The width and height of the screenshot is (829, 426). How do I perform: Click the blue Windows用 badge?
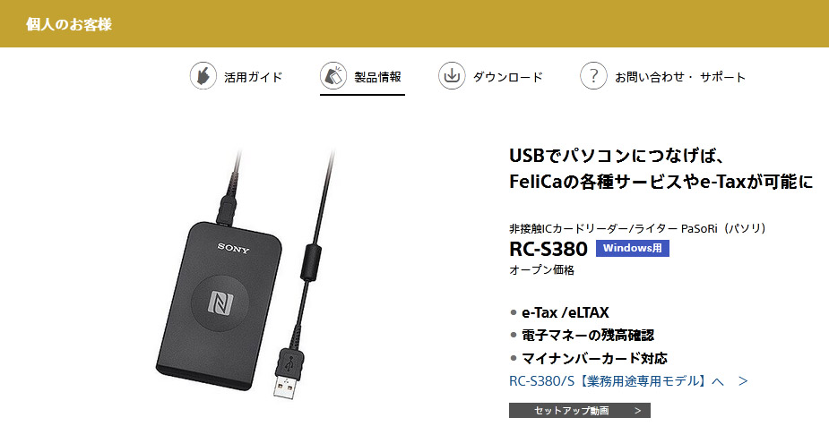(633, 248)
